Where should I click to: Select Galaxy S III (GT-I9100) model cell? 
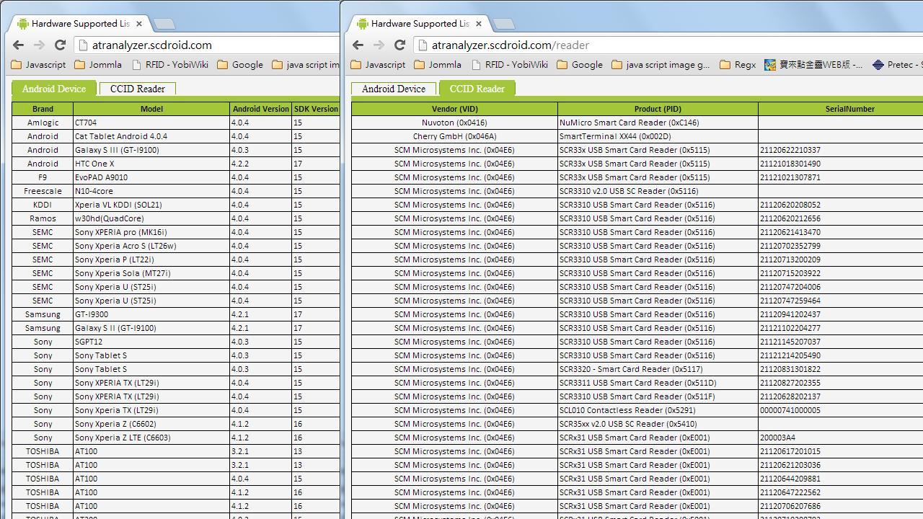(x=151, y=150)
